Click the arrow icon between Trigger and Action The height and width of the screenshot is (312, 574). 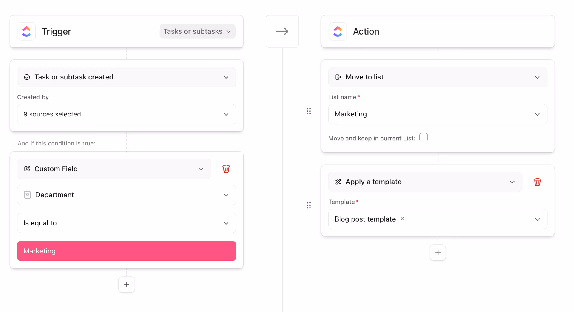pyautogui.click(x=282, y=31)
